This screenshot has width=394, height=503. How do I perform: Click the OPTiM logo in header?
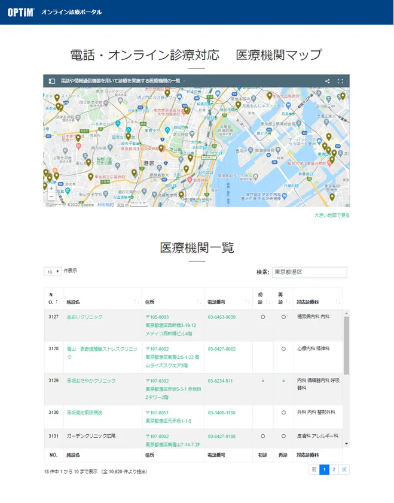coord(21,12)
